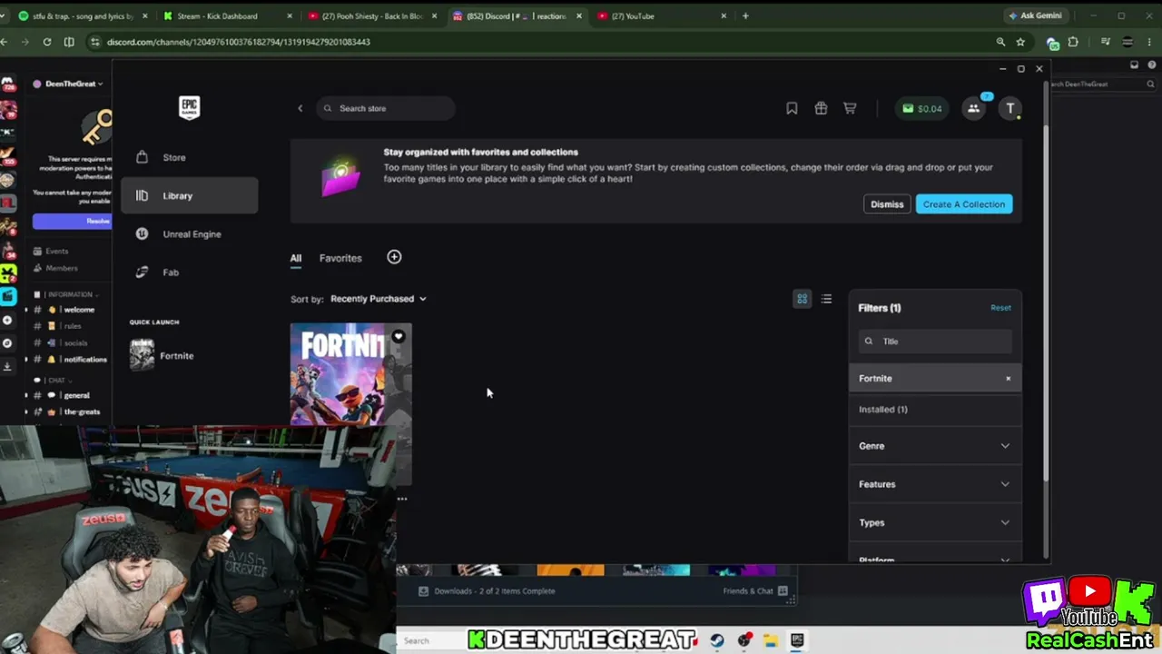Image resolution: width=1162 pixels, height=654 pixels.
Task: Switch to the (27) YouTube tab
Action: 663,15
